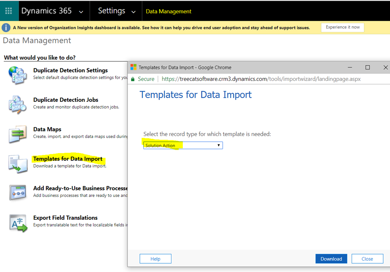
Task: Click the Templates for Data Import heading
Action: click(x=195, y=95)
